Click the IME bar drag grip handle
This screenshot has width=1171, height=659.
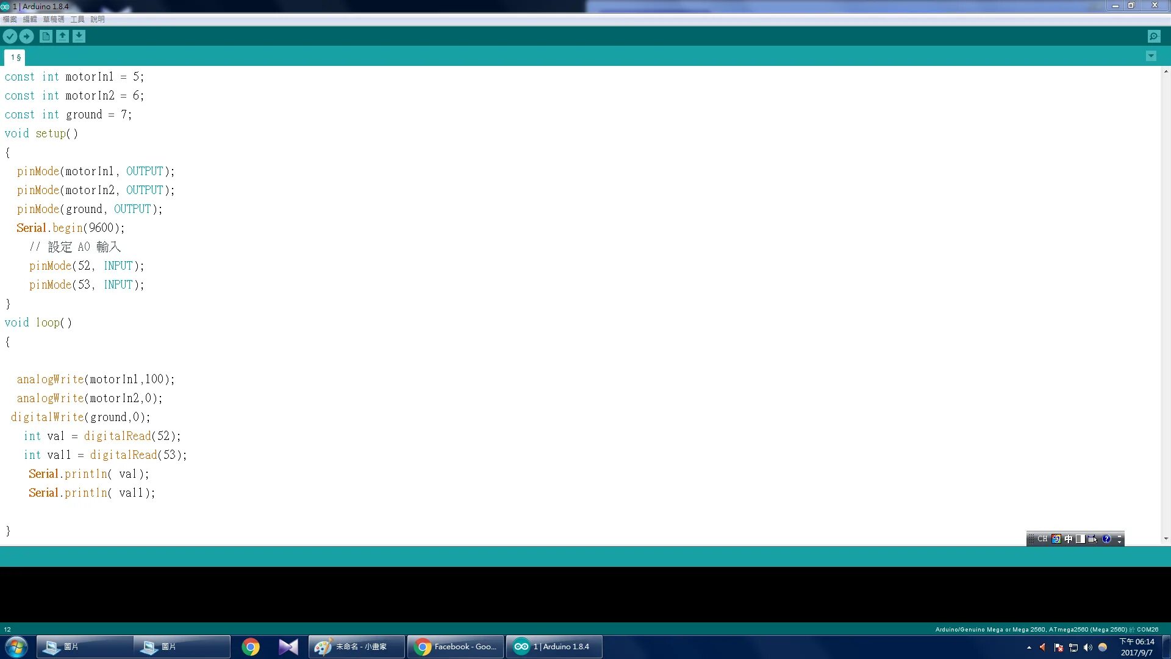tap(1031, 539)
